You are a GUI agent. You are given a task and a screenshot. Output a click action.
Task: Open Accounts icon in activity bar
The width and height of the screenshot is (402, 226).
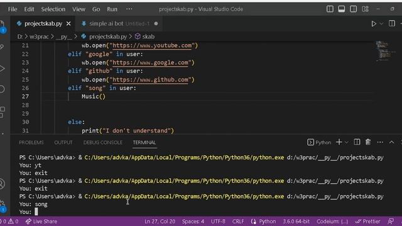point(2,184)
